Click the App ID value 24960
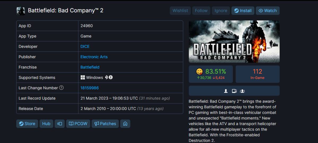 pyautogui.click(x=87, y=26)
